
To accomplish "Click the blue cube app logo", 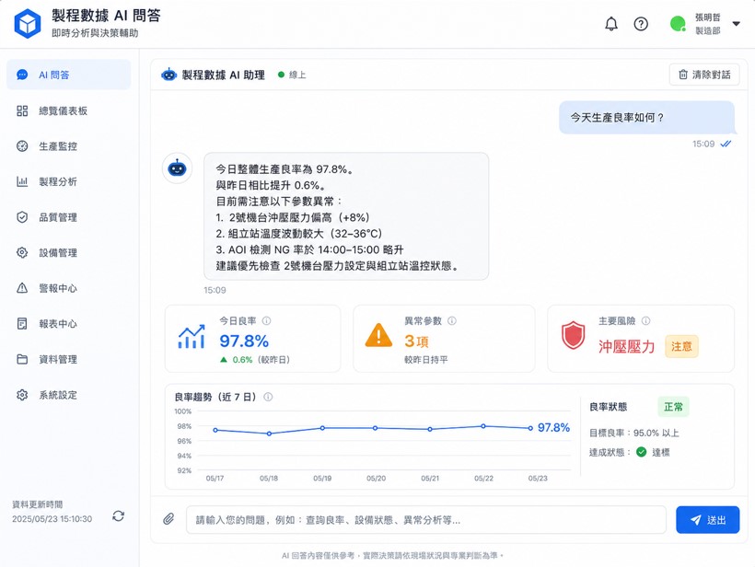I will [x=27, y=24].
